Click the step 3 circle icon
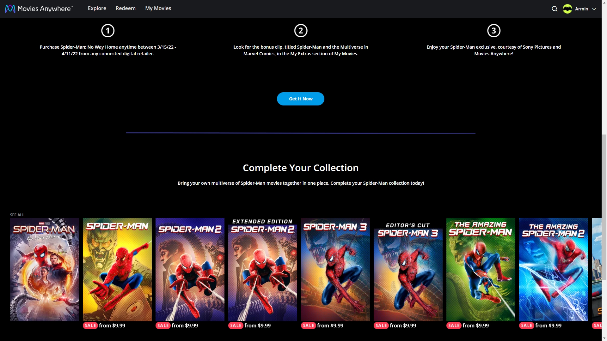Screen dimensions: 607x341 tap(494, 31)
